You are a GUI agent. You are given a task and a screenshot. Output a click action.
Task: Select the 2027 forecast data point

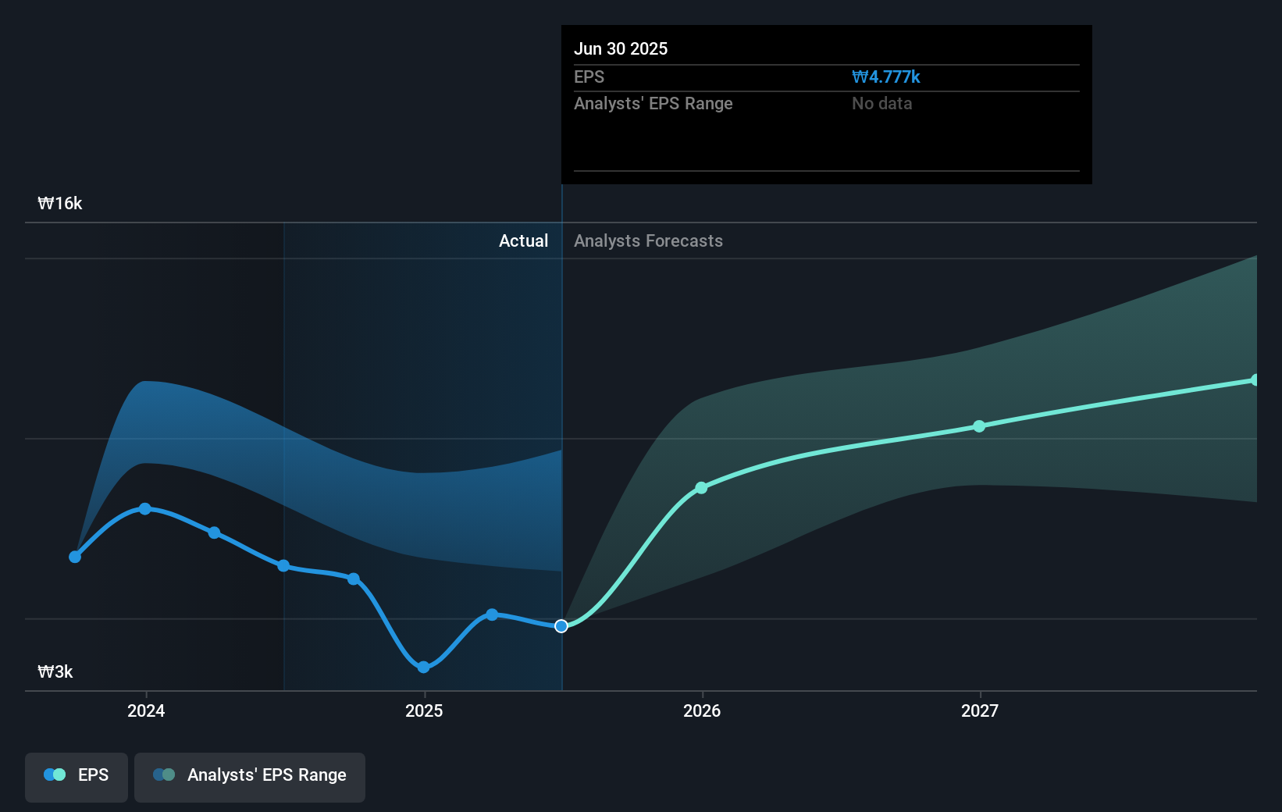point(979,426)
